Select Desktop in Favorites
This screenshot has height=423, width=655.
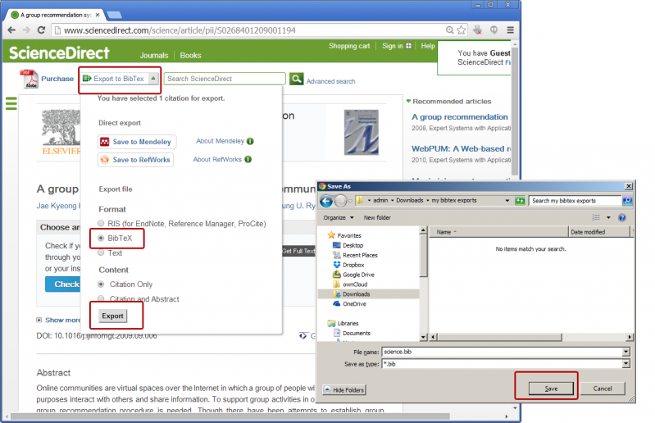(353, 245)
